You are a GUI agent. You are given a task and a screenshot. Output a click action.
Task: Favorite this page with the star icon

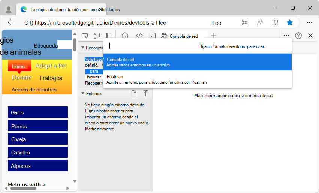(x=289, y=22)
